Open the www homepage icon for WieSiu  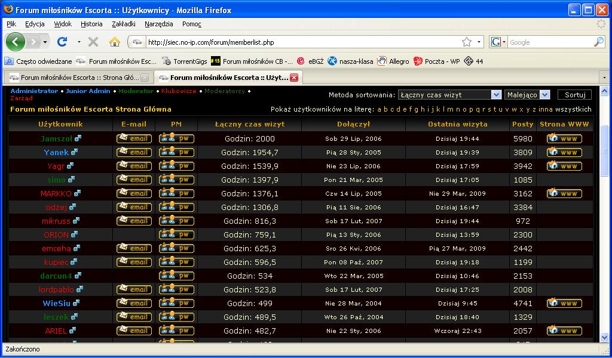(564, 303)
